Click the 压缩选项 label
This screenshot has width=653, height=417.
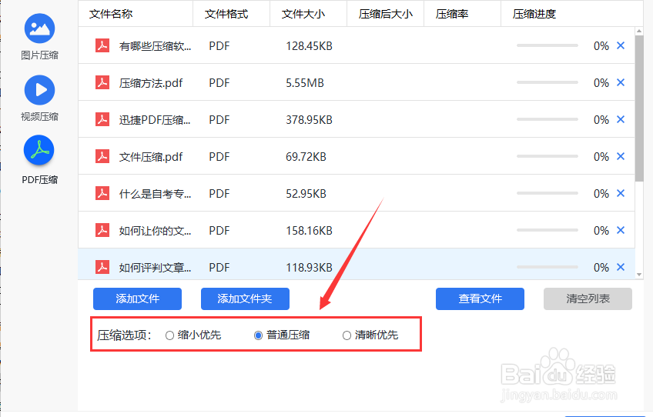point(124,335)
